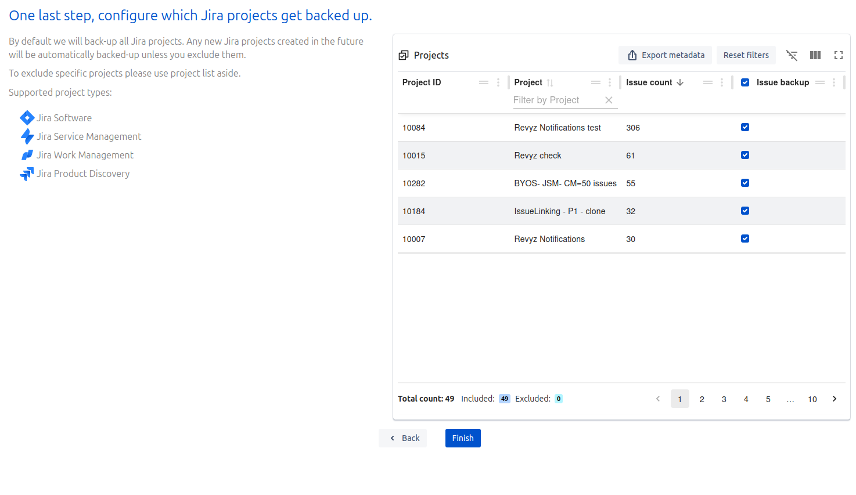Click the hide filters icon
The height and width of the screenshot is (495, 856).
792,55
